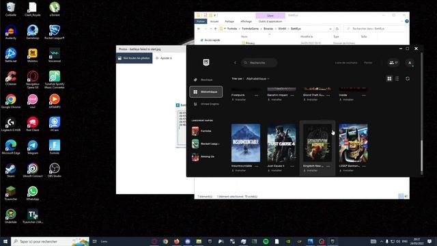Click Installer under Frostpunk
437x246 pixels.
point(239,100)
